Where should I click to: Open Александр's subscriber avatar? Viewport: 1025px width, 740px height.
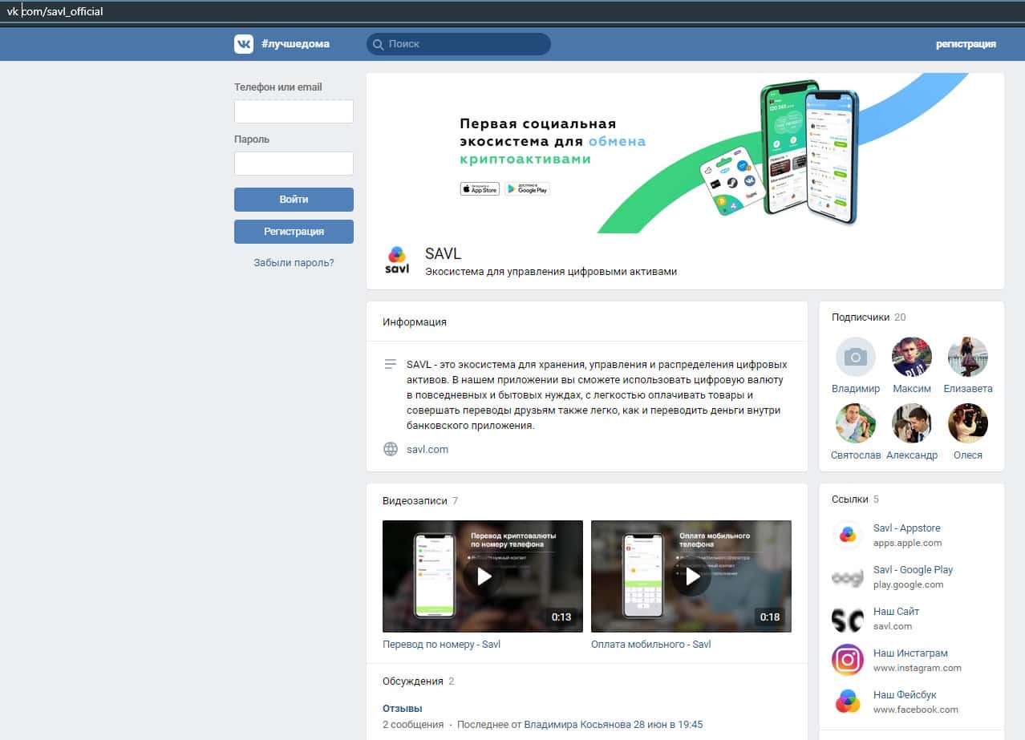912,423
